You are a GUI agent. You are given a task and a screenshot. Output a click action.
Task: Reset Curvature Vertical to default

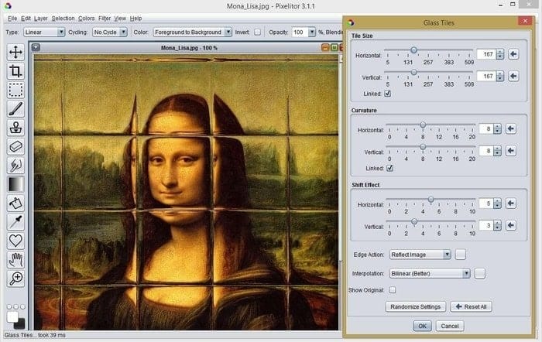pos(511,151)
